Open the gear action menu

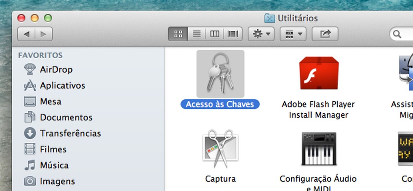point(261,34)
